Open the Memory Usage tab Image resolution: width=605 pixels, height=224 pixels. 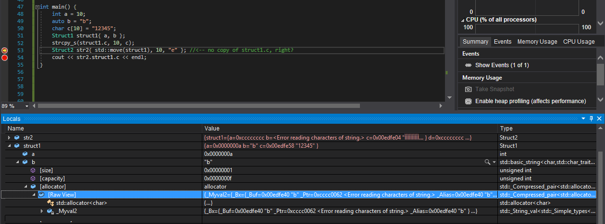[x=537, y=42]
